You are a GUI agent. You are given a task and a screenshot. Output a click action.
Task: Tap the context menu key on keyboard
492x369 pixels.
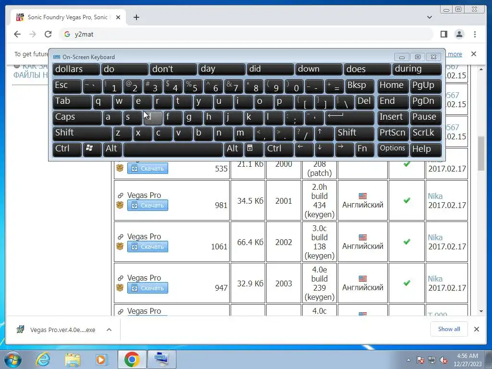pyautogui.click(x=253, y=149)
